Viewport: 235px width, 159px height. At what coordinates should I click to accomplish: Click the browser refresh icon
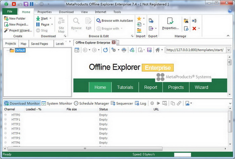point(105,50)
